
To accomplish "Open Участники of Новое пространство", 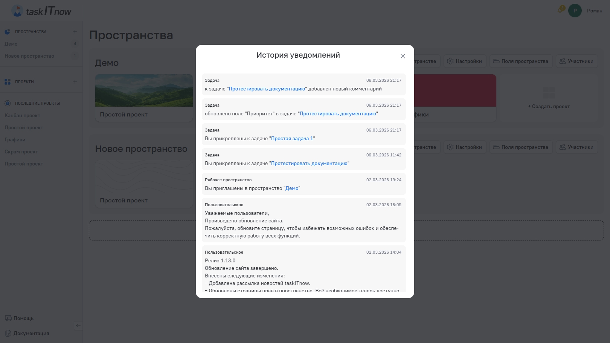I will tap(576, 147).
